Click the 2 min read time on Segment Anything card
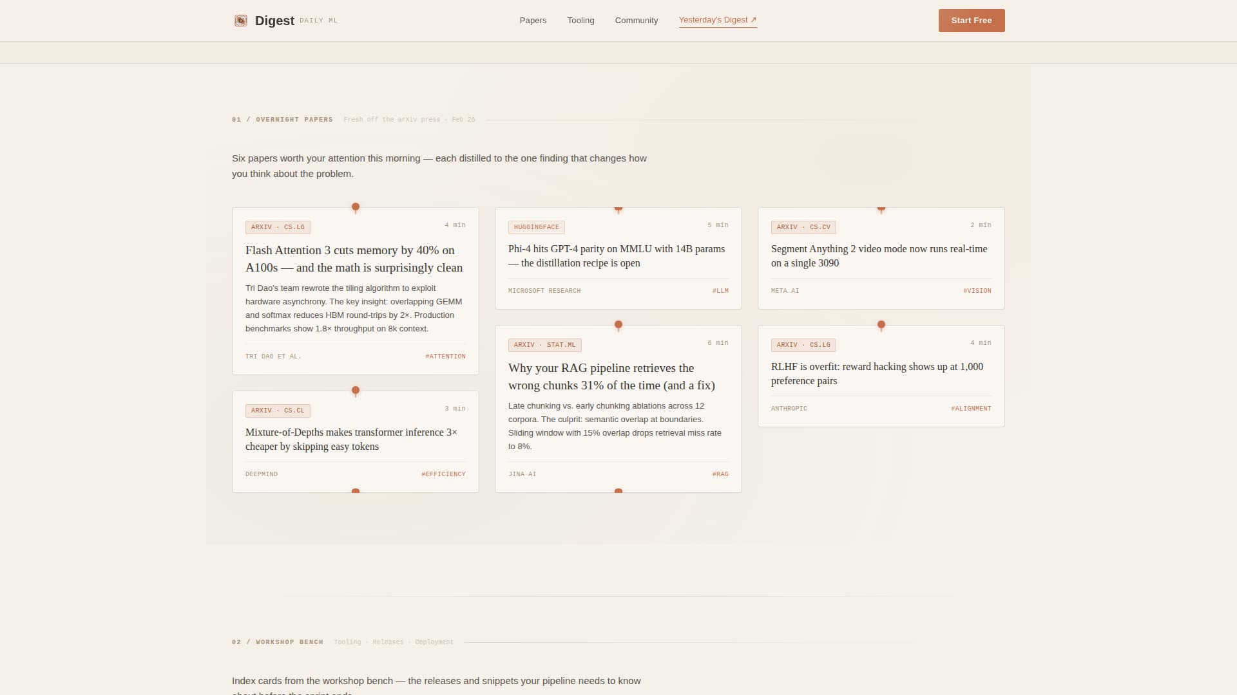 click(981, 225)
